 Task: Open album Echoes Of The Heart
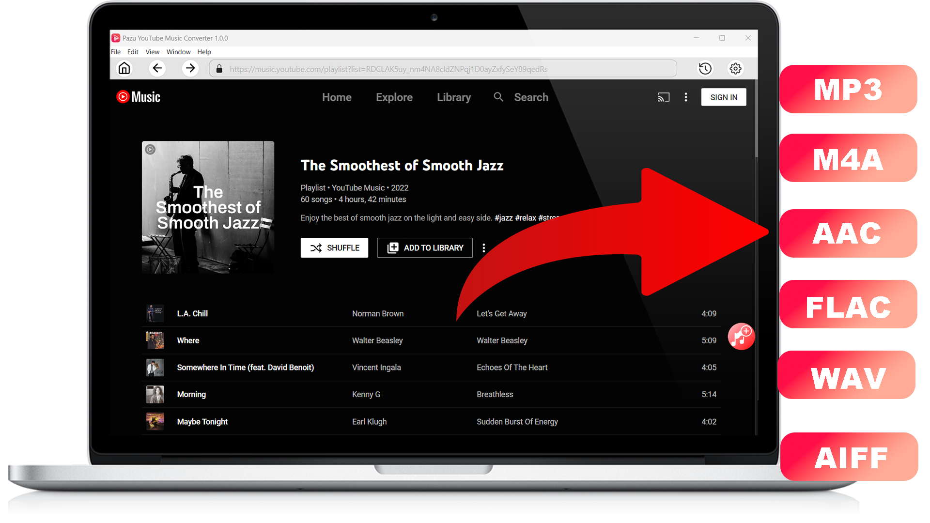click(x=512, y=368)
